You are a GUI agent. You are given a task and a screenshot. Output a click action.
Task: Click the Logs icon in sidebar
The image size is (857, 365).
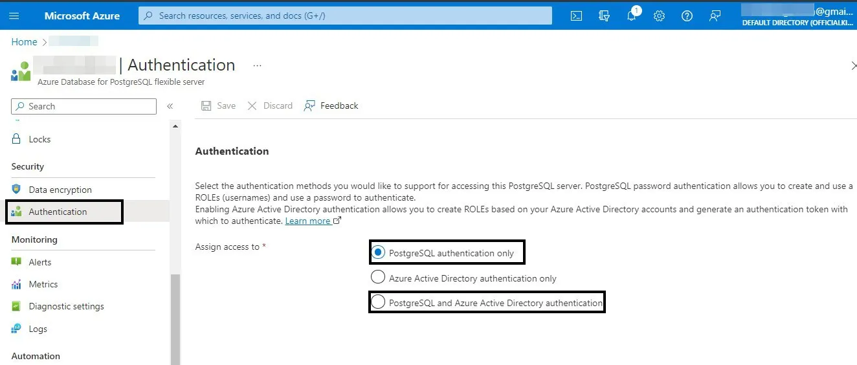point(17,329)
